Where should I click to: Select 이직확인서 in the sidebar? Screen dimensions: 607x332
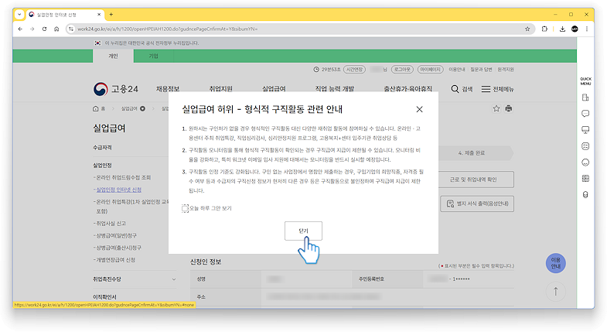coord(104,297)
